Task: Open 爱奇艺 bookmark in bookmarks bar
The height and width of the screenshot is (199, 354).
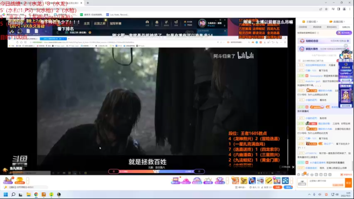Action: pyautogui.click(x=92, y=15)
